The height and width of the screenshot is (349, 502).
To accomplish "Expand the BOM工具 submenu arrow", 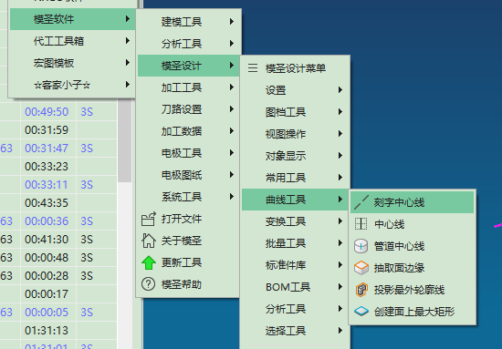I will pos(340,287).
